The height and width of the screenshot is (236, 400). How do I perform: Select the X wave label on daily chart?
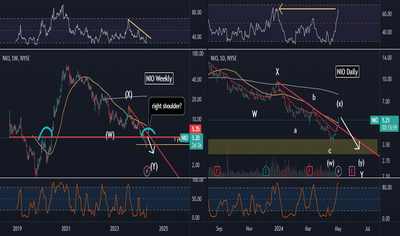click(277, 72)
